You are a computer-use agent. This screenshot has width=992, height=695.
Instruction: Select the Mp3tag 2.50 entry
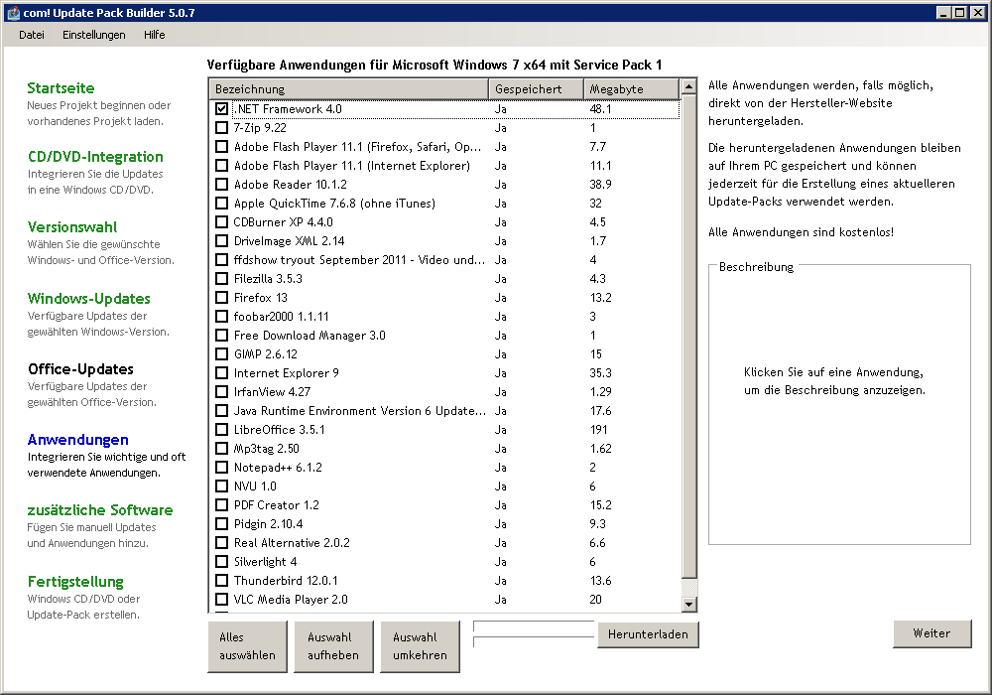click(266, 449)
